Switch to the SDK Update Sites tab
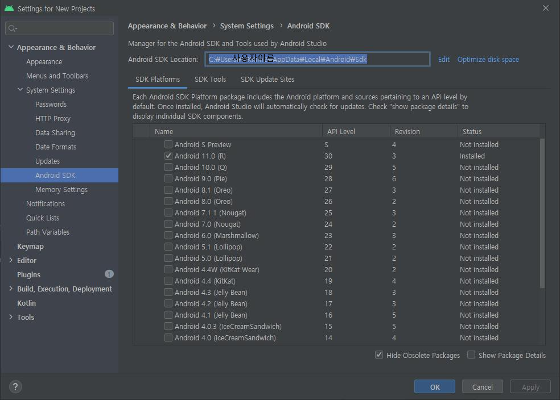This screenshot has width=560, height=400. (x=267, y=80)
